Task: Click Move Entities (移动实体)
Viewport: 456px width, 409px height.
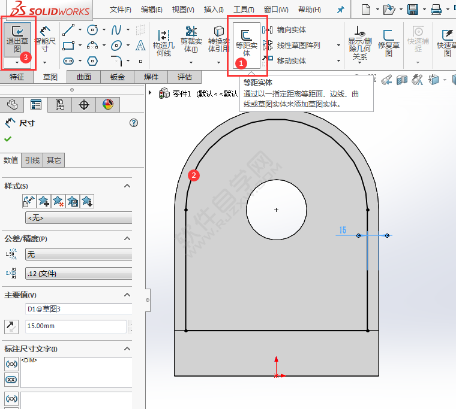Action: pyautogui.click(x=286, y=60)
